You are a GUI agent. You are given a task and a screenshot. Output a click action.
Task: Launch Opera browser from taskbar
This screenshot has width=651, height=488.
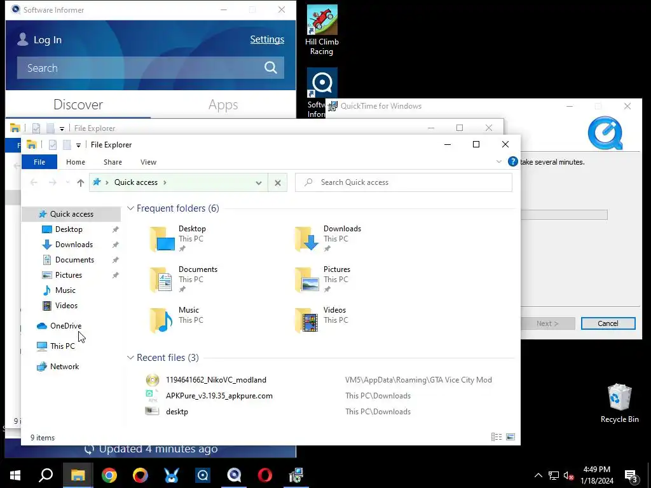tap(265, 475)
